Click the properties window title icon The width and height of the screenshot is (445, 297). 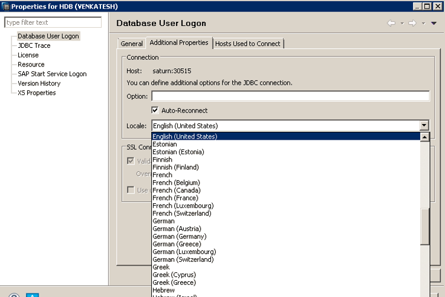(x=5, y=5)
